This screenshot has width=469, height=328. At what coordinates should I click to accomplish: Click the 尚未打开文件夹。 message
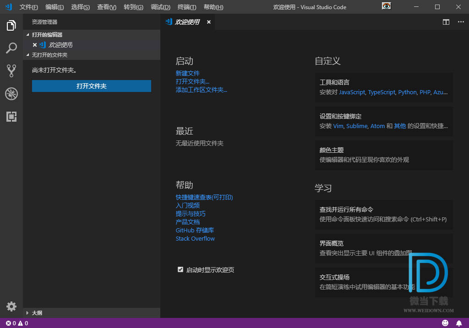[x=54, y=70]
